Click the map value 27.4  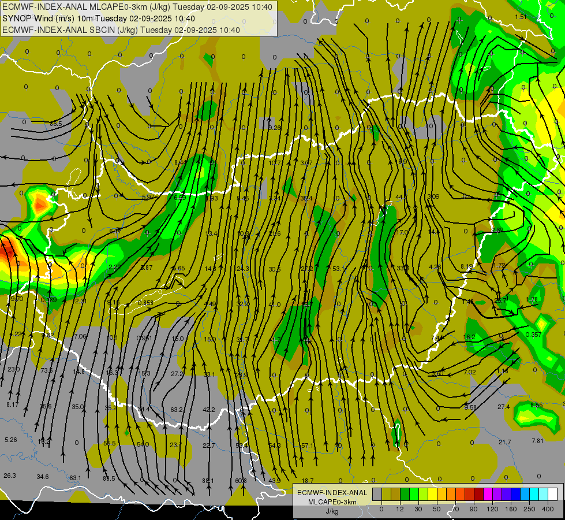point(504,407)
